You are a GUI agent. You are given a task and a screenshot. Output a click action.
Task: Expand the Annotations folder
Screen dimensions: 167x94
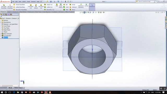tap(1, 22)
